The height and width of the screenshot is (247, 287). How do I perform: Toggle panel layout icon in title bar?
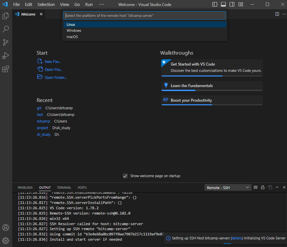(223, 4)
